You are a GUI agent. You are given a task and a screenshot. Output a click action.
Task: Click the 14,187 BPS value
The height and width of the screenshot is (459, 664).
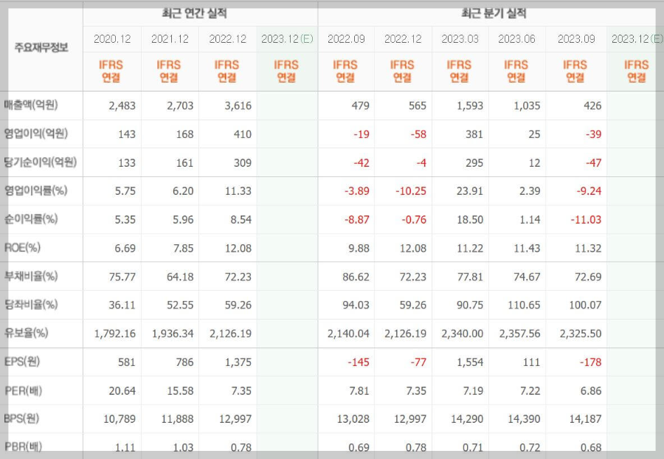pos(585,418)
